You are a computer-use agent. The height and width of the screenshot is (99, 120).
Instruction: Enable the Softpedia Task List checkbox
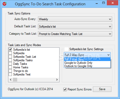(x=10, y=57)
